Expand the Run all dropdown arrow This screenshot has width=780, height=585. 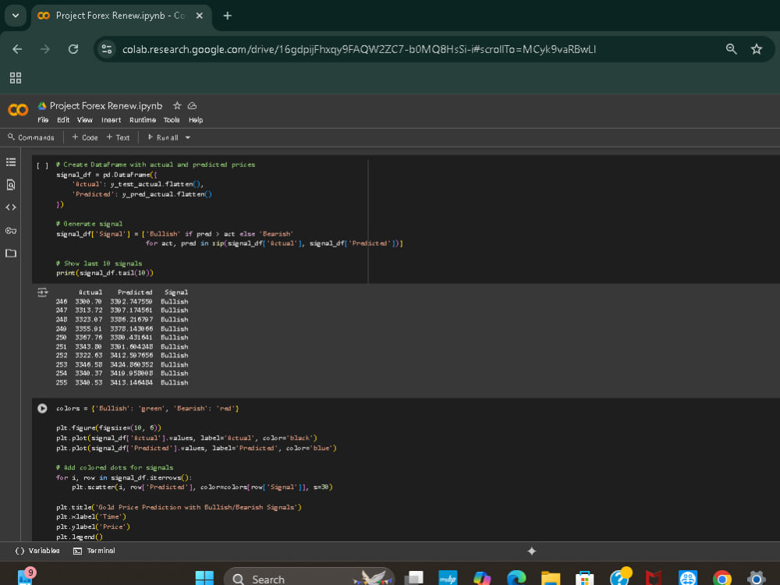click(x=187, y=138)
